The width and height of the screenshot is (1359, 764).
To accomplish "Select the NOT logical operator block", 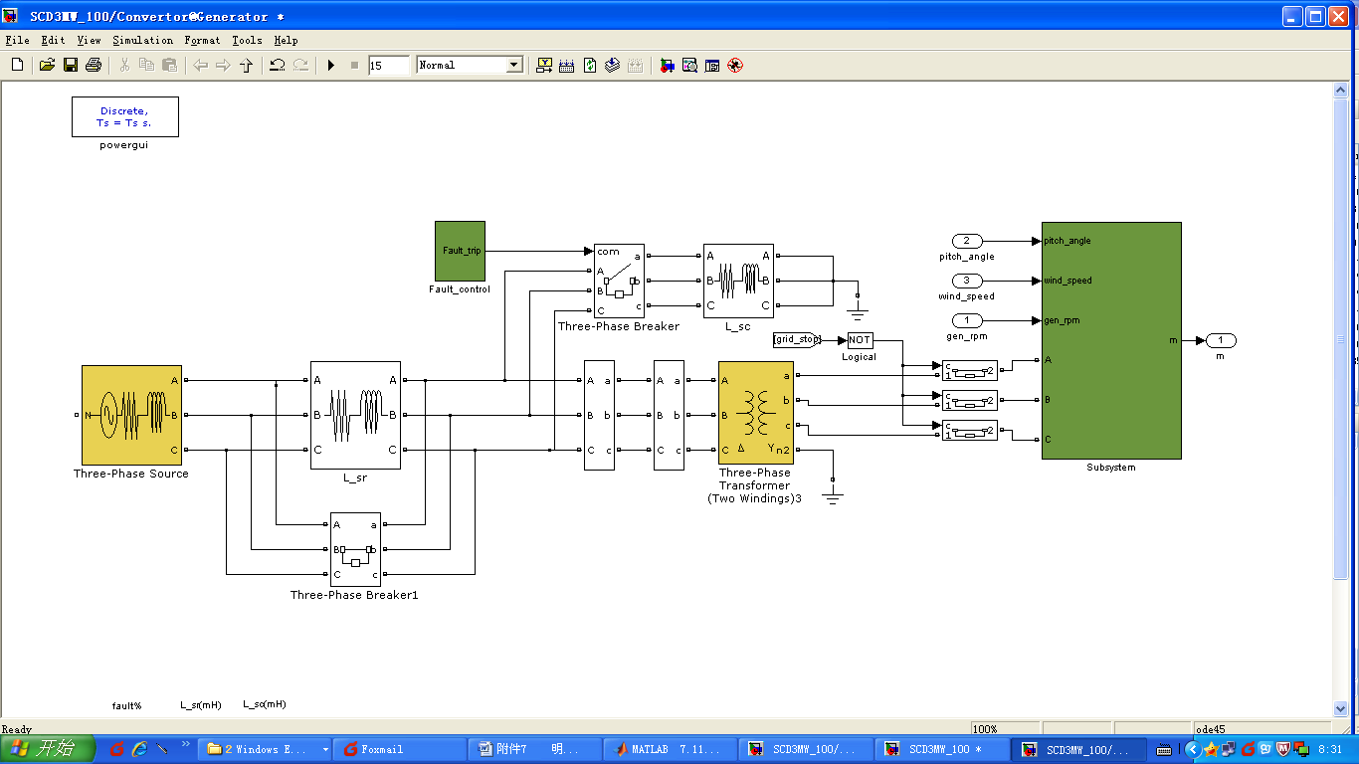I will point(860,340).
